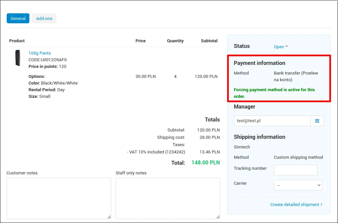The height and width of the screenshot is (223, 338).
Task: Click Staff only notes resize handle
Action: tap(218, 217)
